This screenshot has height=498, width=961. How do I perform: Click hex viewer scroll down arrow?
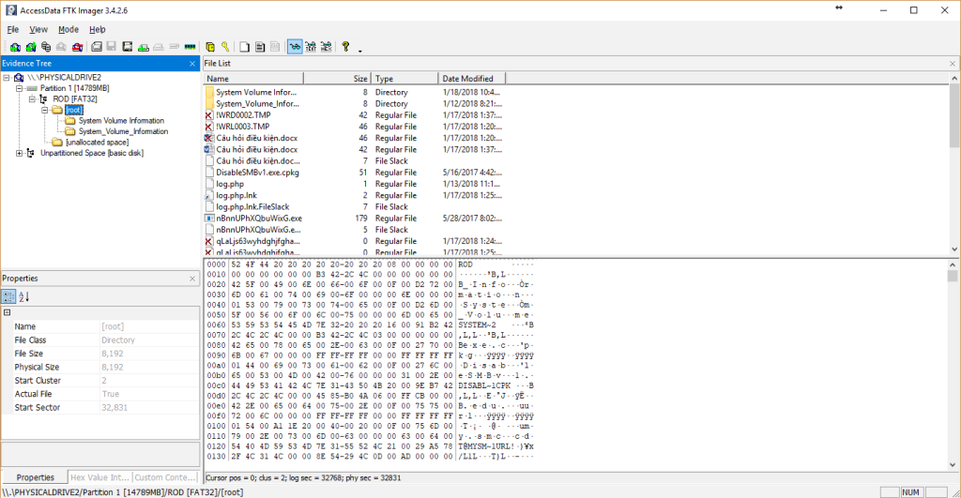(953, 465)
